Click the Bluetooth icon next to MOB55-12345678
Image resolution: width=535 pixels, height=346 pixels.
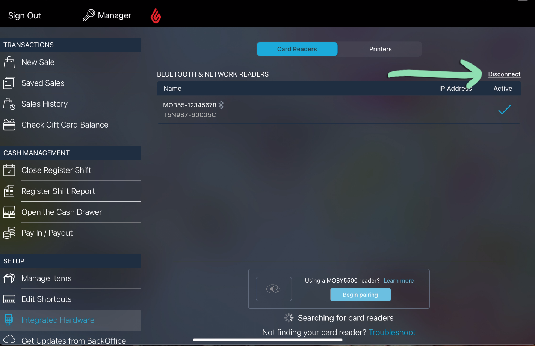pos(221,105)
